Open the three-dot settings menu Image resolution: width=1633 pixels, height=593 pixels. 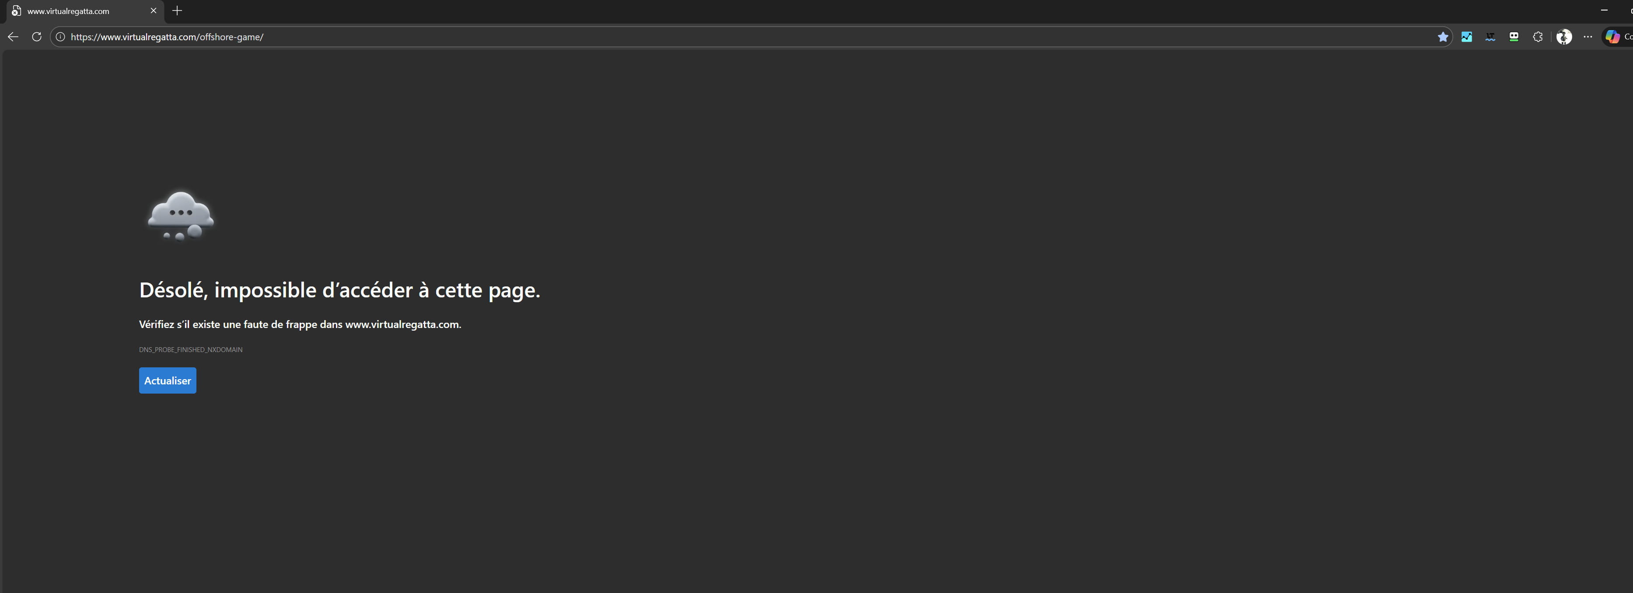click(x=1588, y=37)
